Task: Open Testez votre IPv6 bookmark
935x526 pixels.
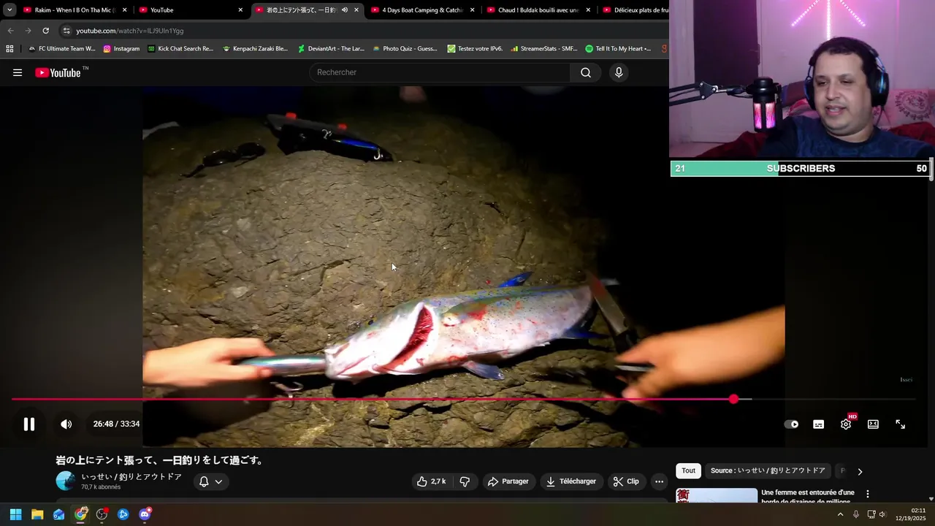Action: (x=475, y=49)
